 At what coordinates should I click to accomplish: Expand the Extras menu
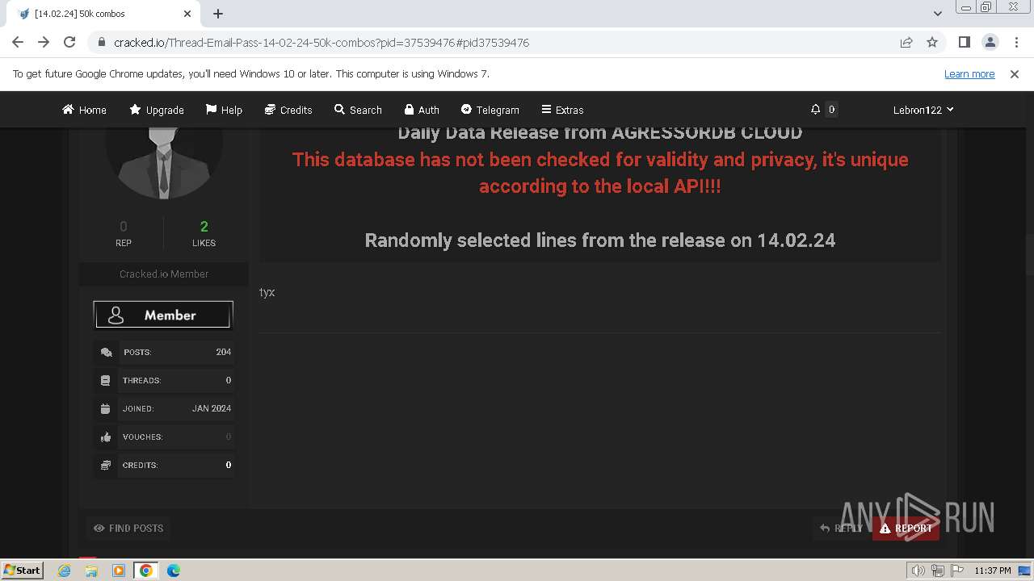562,110
